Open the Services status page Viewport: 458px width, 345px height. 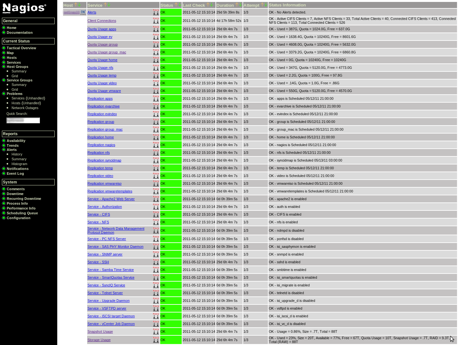(x=14, y=62)
